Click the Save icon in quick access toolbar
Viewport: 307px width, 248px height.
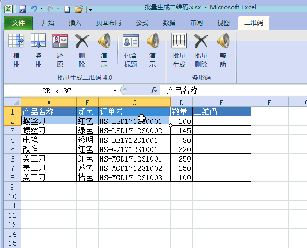click(22, 9)
